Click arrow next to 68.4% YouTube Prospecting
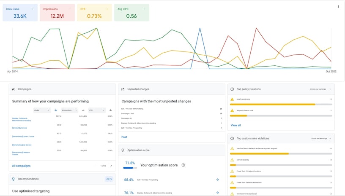Image resolution: width=345 pixels, height=196 pixels. tap(217, 180)
